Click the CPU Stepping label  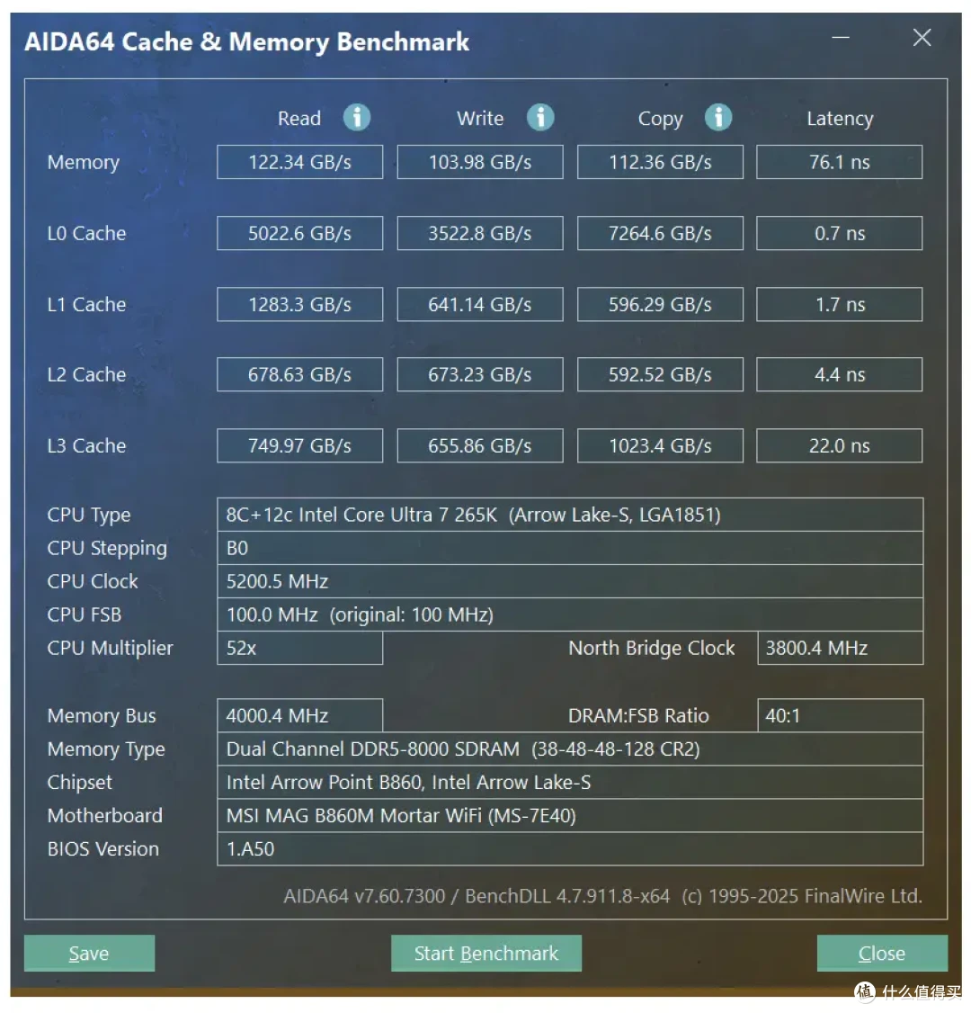click(107, 549)
